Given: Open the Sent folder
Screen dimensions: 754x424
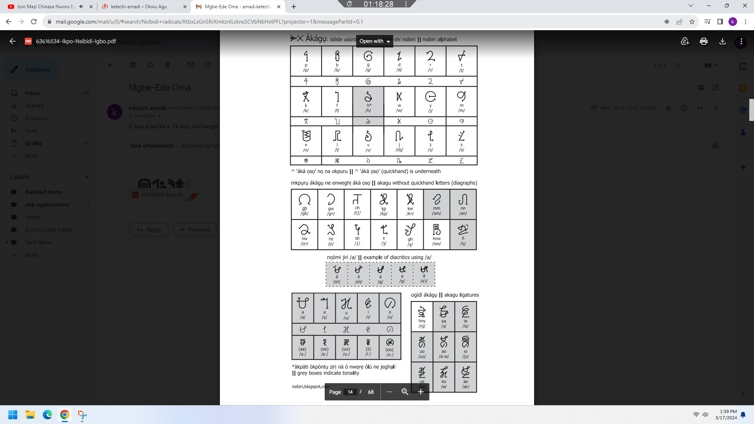Looking at the screenshot, I should pyautogui.click(x=31, y=131).
